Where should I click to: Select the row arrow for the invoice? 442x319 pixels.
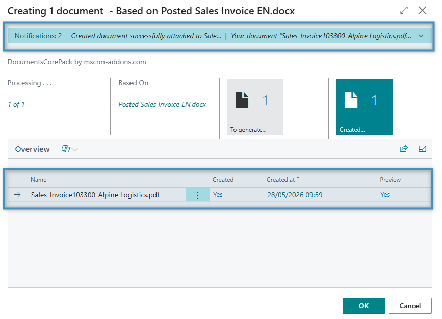(x=17, y=195)
